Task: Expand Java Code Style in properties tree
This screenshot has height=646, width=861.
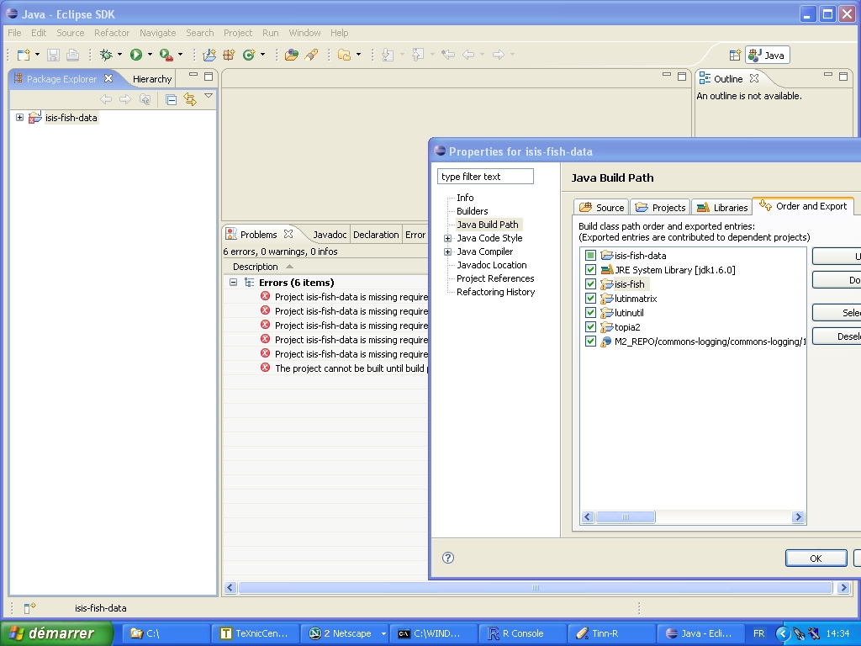Action: click(x=448, y=238)
